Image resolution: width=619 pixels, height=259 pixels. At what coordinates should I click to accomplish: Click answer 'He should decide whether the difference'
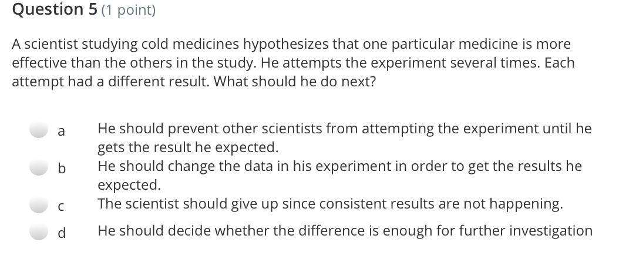coord(345,231)
